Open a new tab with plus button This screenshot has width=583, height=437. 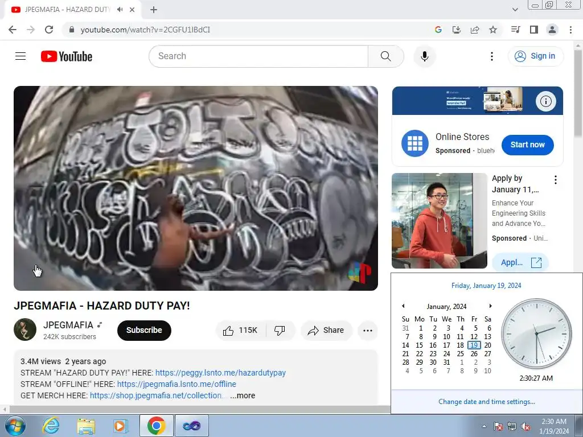click(154, 10)
